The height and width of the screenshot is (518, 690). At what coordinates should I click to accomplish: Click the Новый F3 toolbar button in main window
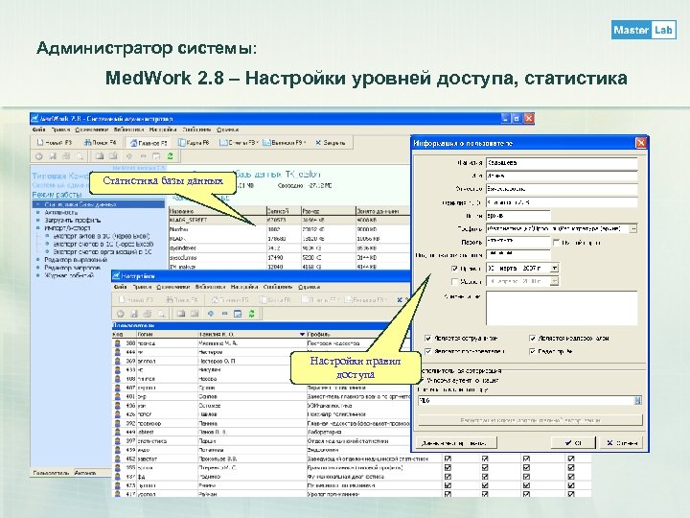(54, 143)
